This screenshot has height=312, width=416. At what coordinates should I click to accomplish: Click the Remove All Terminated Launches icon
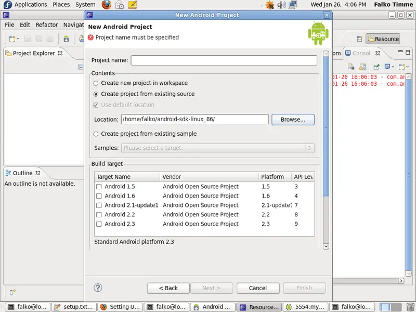coord(352,67)
